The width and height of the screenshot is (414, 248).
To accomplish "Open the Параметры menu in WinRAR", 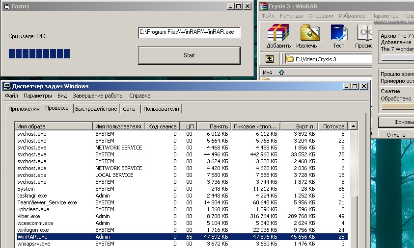I will coord(386,16).
